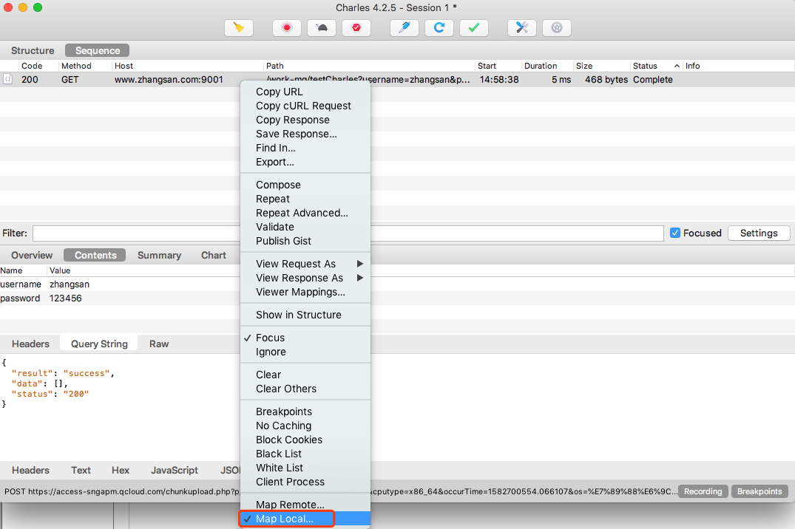Open the gear settings icon
The width and height of the screenshot is (795, 529).
click(x=557, y=28)
